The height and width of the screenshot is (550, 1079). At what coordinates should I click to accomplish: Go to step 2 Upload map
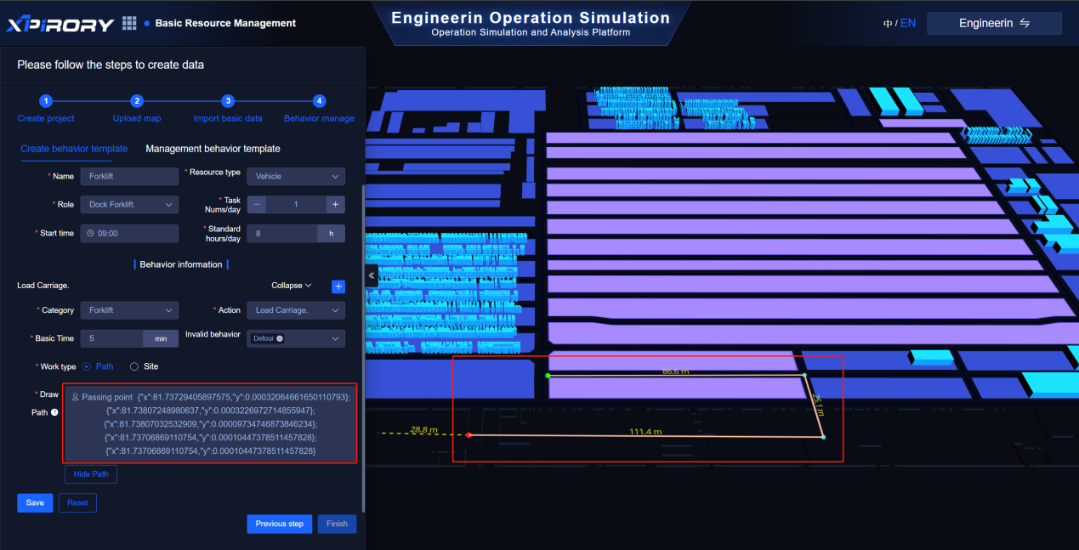click(137, 101)
